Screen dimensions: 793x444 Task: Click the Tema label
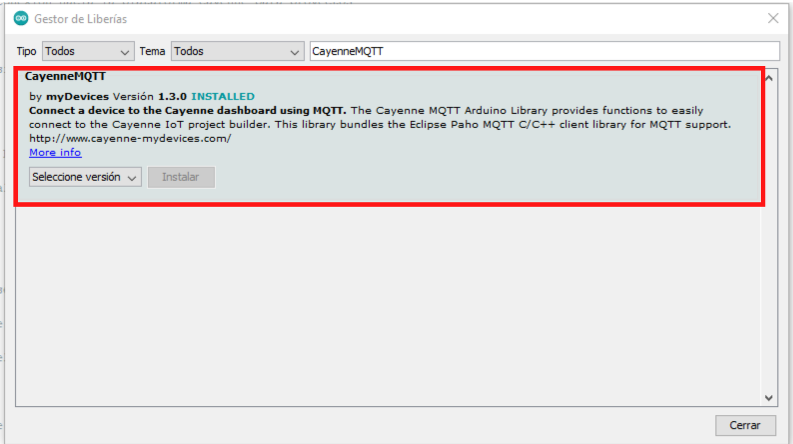(x=152, y=51)
